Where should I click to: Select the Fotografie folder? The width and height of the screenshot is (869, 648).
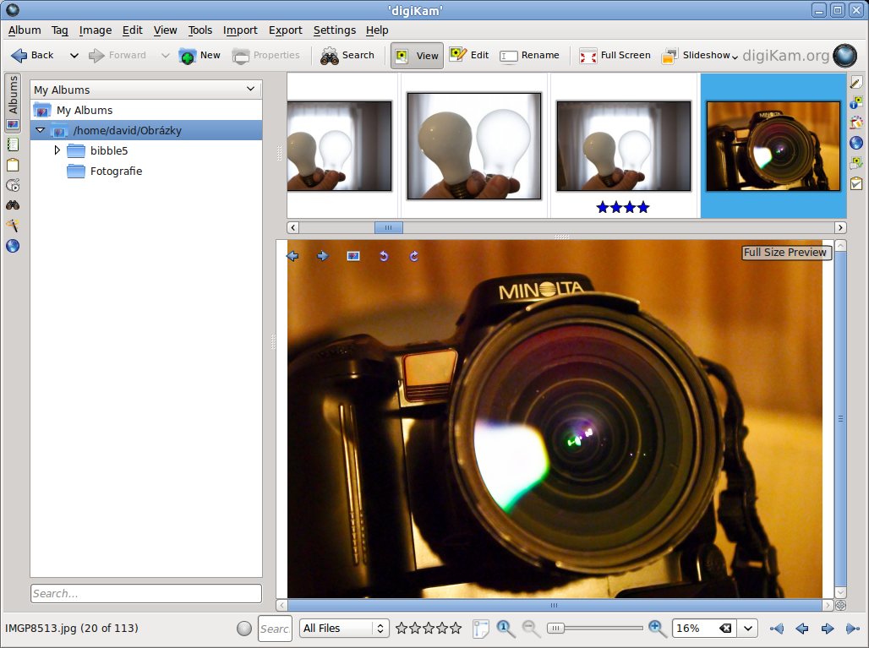(116, 172)
